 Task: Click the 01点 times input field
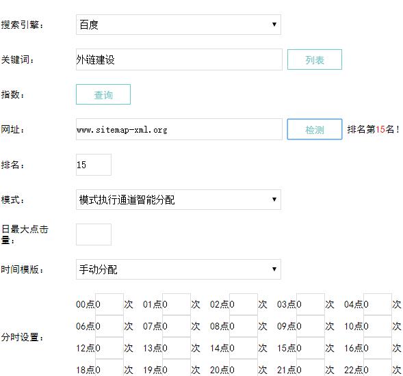click(x=177, y=304)
